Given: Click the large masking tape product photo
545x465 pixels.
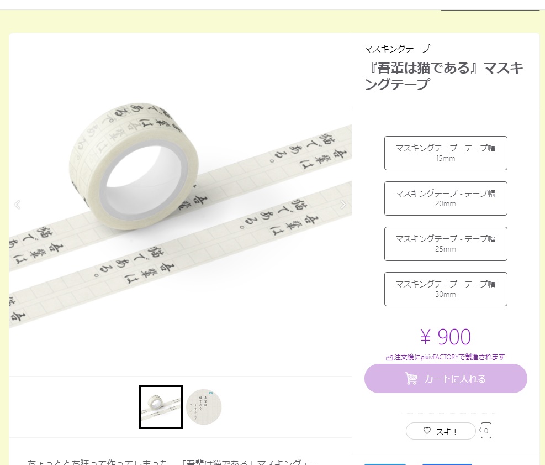Looking at the screenshot, I should pyautogui.click(x=180, y=205).
